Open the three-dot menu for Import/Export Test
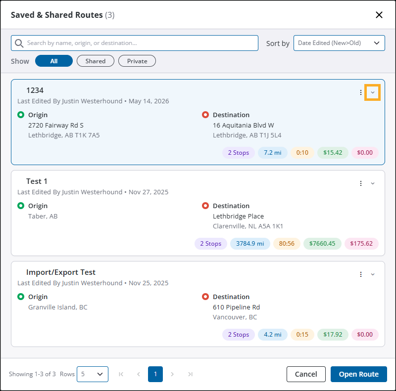 tap(361, 274)
